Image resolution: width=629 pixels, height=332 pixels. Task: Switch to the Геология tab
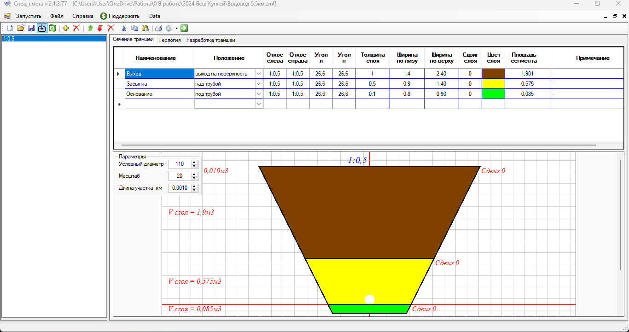click(170, 40)
